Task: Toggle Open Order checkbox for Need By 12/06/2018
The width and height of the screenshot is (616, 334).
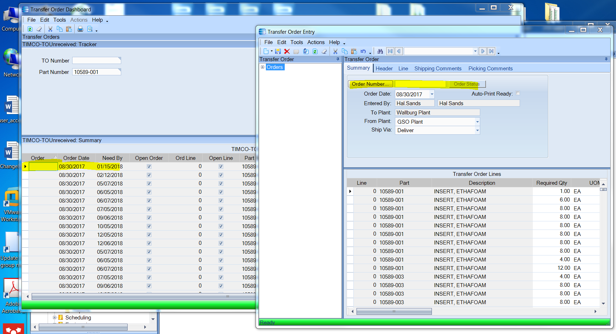Action: [149, 243]
